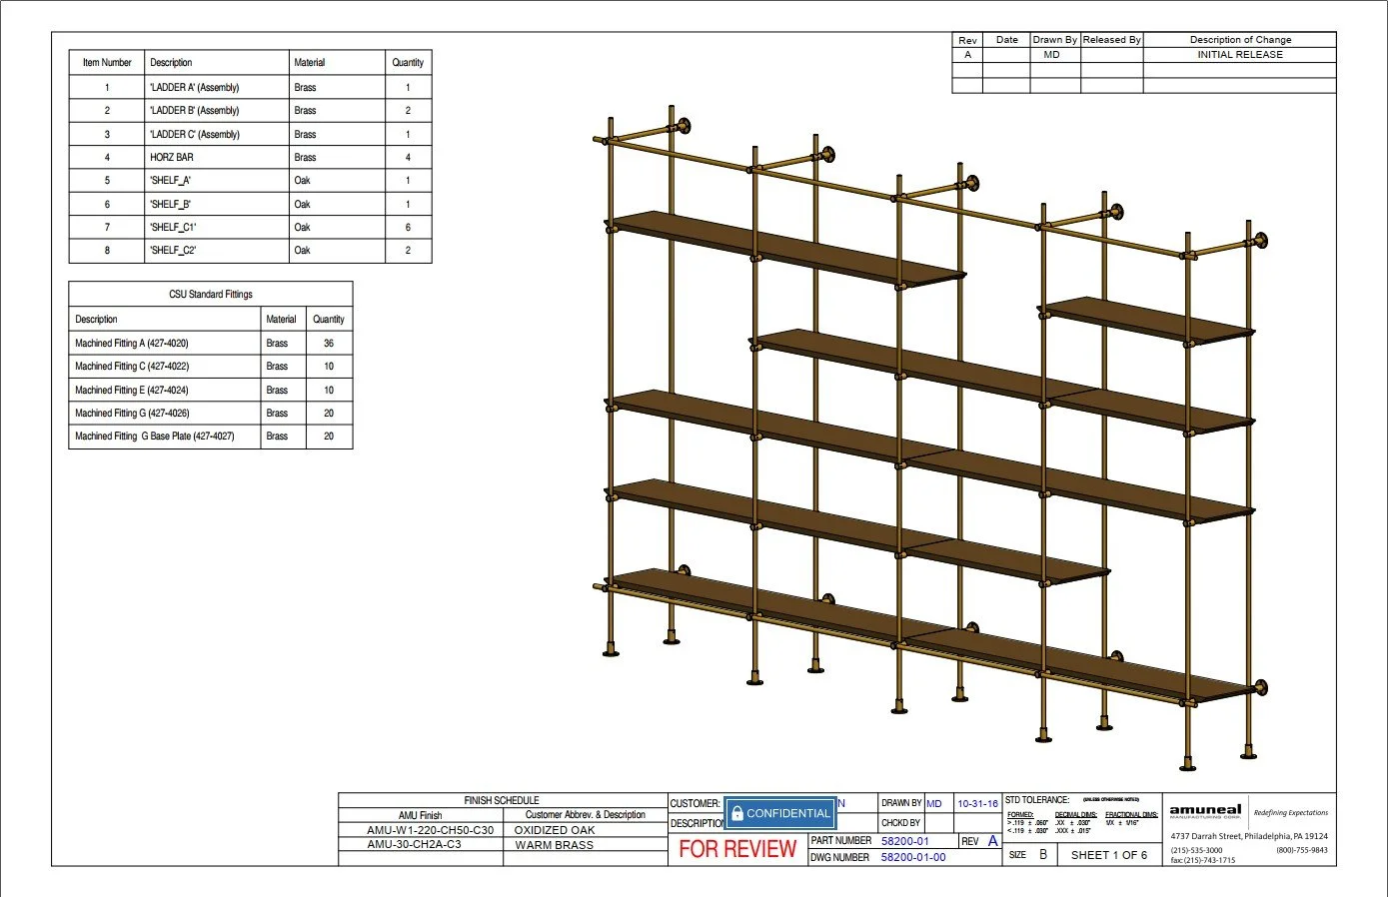Click the AMU Finish column header
This screenshot has width=1388, height=897.
[421, 815]
